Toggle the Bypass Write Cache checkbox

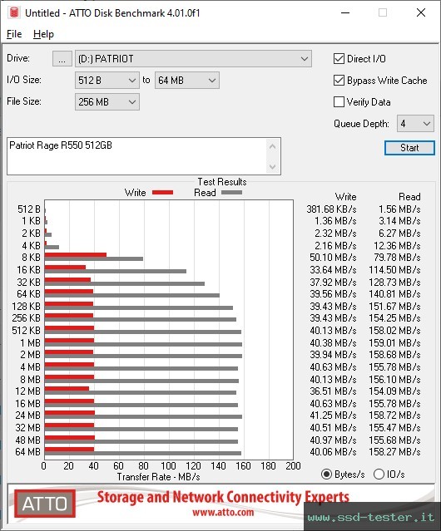click(339, 81)
